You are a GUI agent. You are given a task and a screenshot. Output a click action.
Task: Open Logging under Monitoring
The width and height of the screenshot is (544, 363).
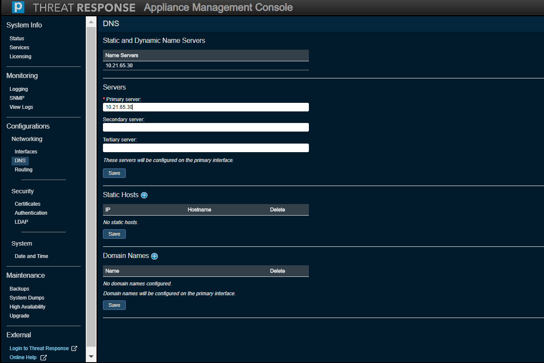pos(18,89)
